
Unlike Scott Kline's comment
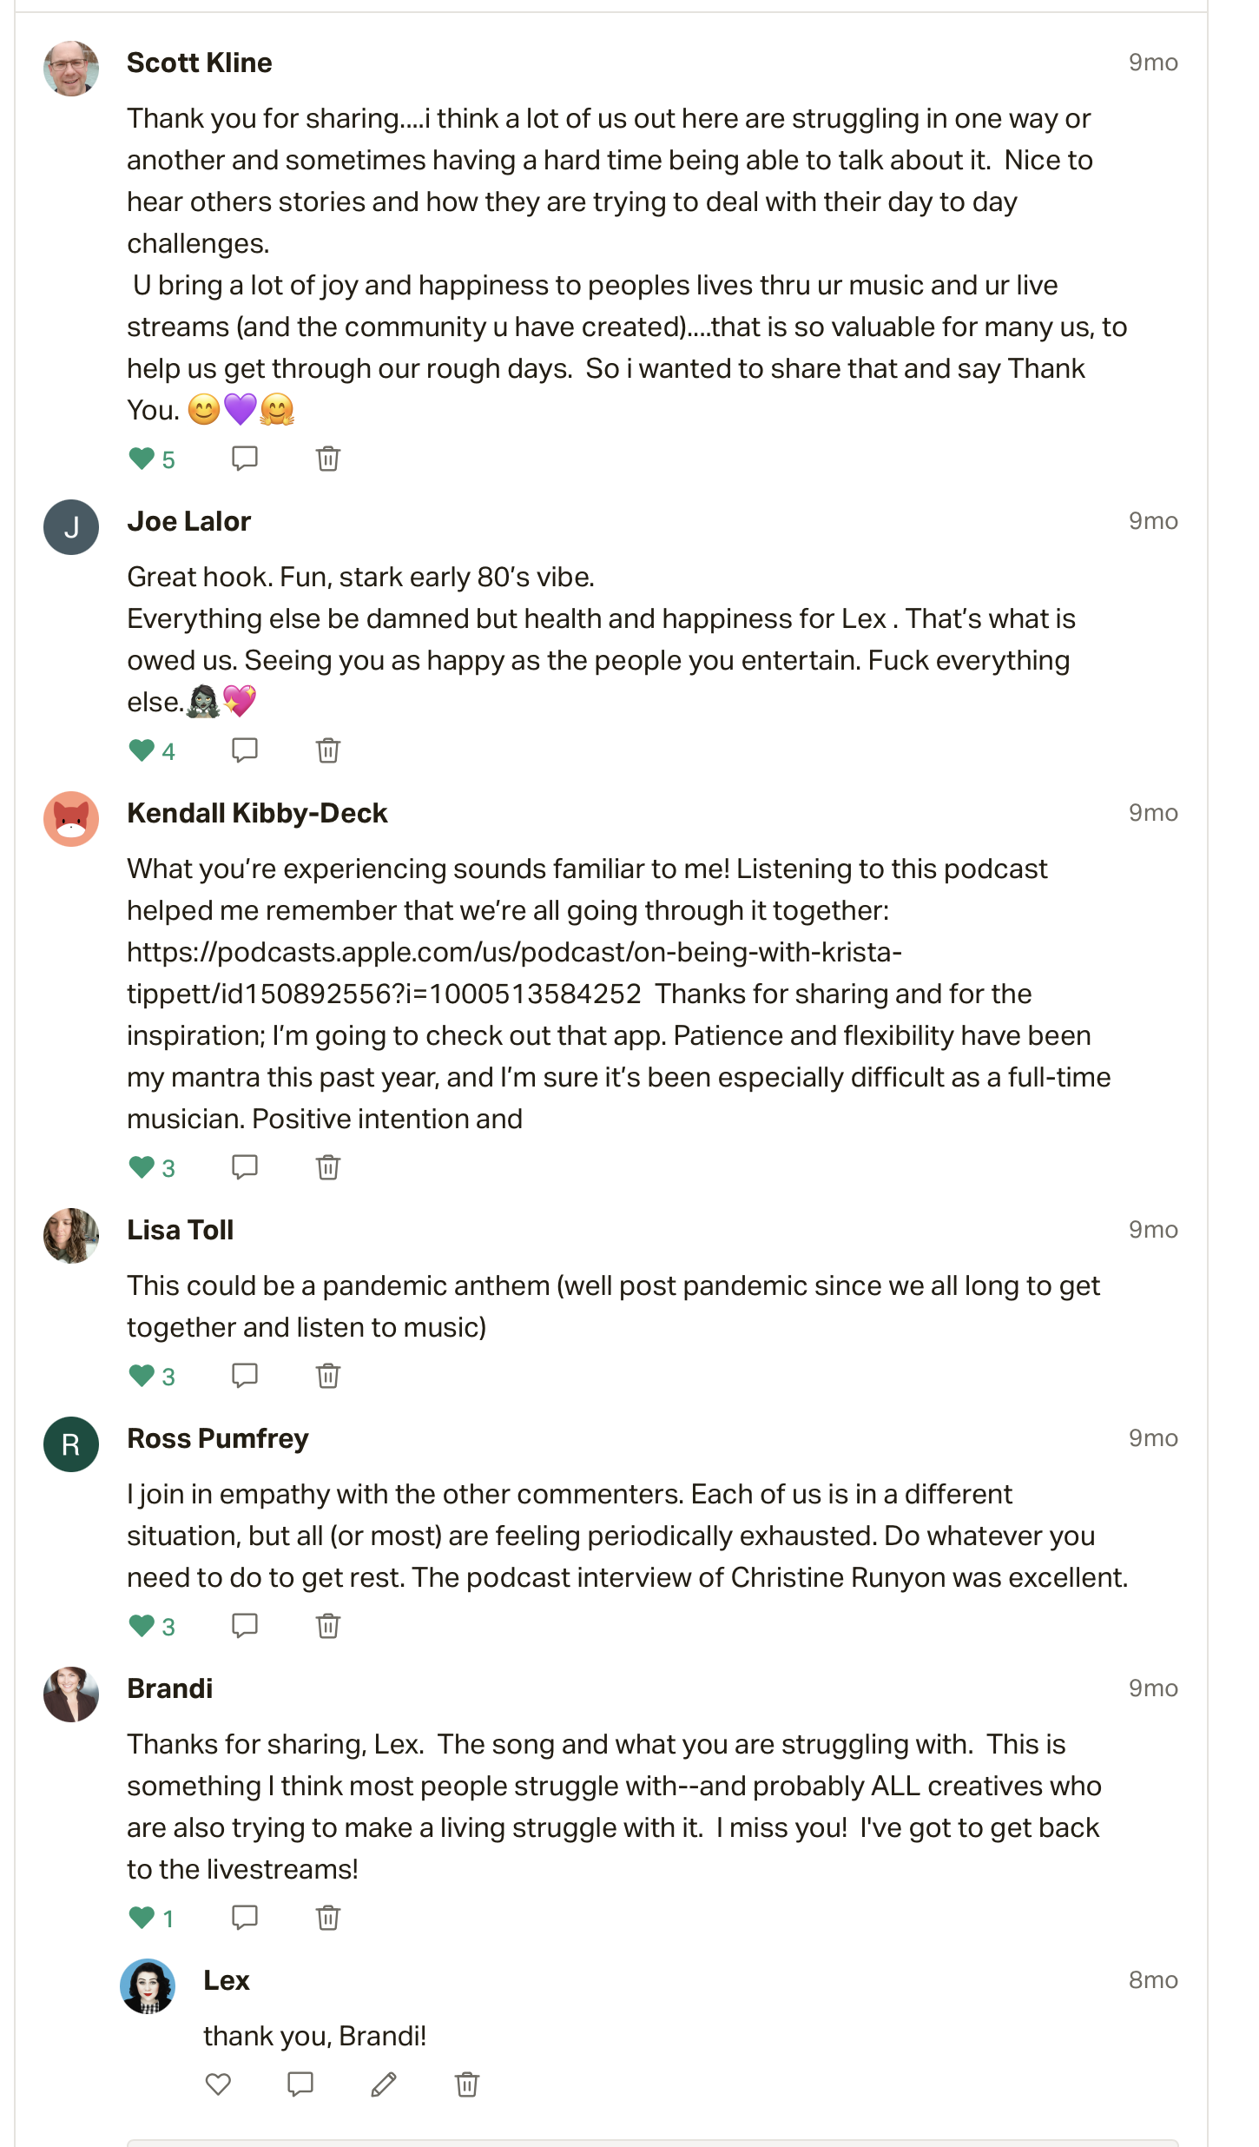click(142, 459)
